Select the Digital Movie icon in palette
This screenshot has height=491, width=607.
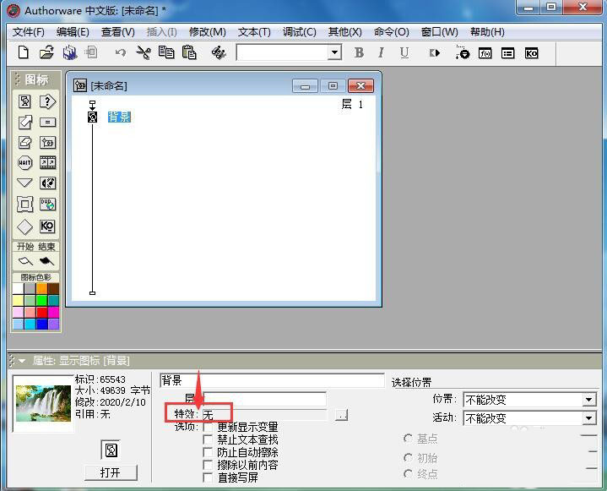pyautogui.click(x=47, y=163)
